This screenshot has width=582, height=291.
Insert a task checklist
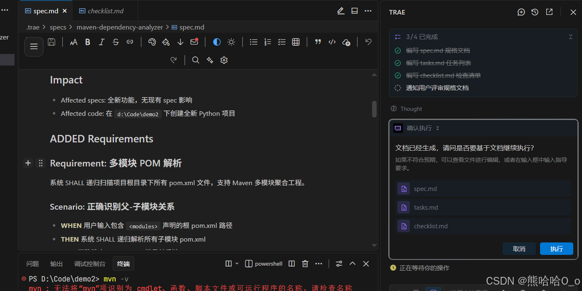(x=282, y=42)
